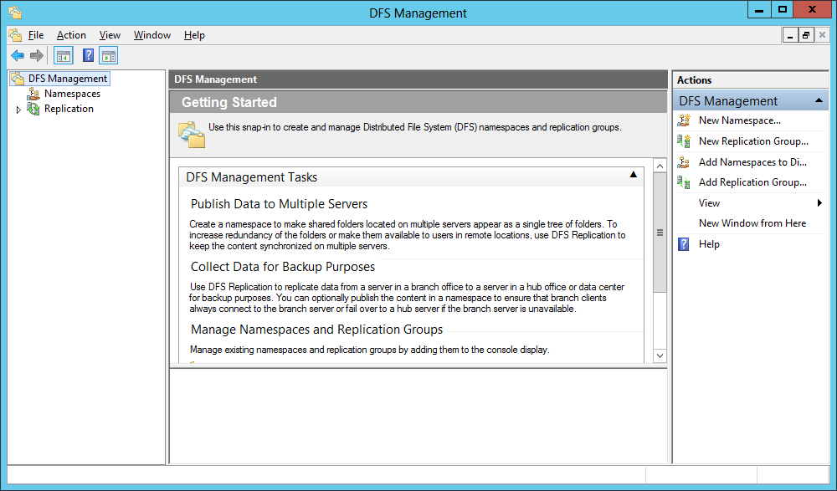Minimize the DFS Management window
Image resolution: width=837 pixels, height=491 pixels.
coord(759,9)
